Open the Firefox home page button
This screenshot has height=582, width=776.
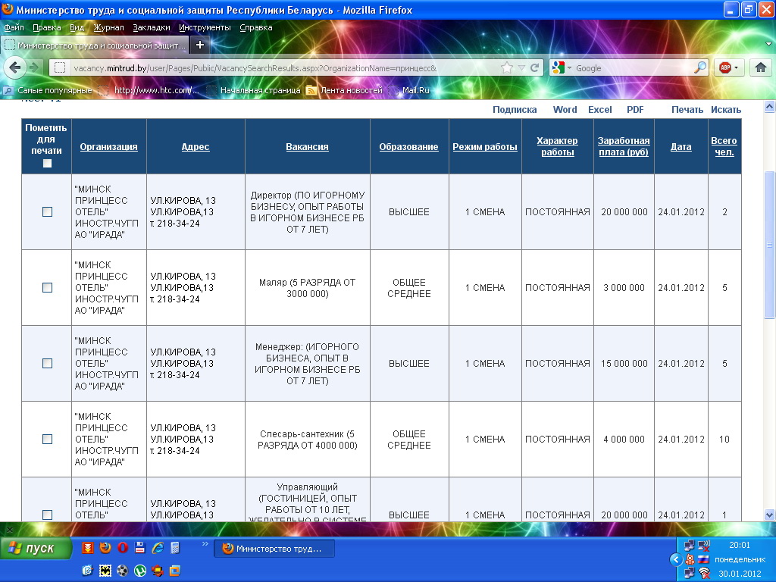point(761,67)
